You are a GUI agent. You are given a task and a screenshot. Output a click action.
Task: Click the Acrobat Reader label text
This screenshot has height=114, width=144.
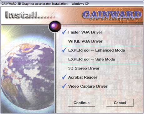(83, 77)
